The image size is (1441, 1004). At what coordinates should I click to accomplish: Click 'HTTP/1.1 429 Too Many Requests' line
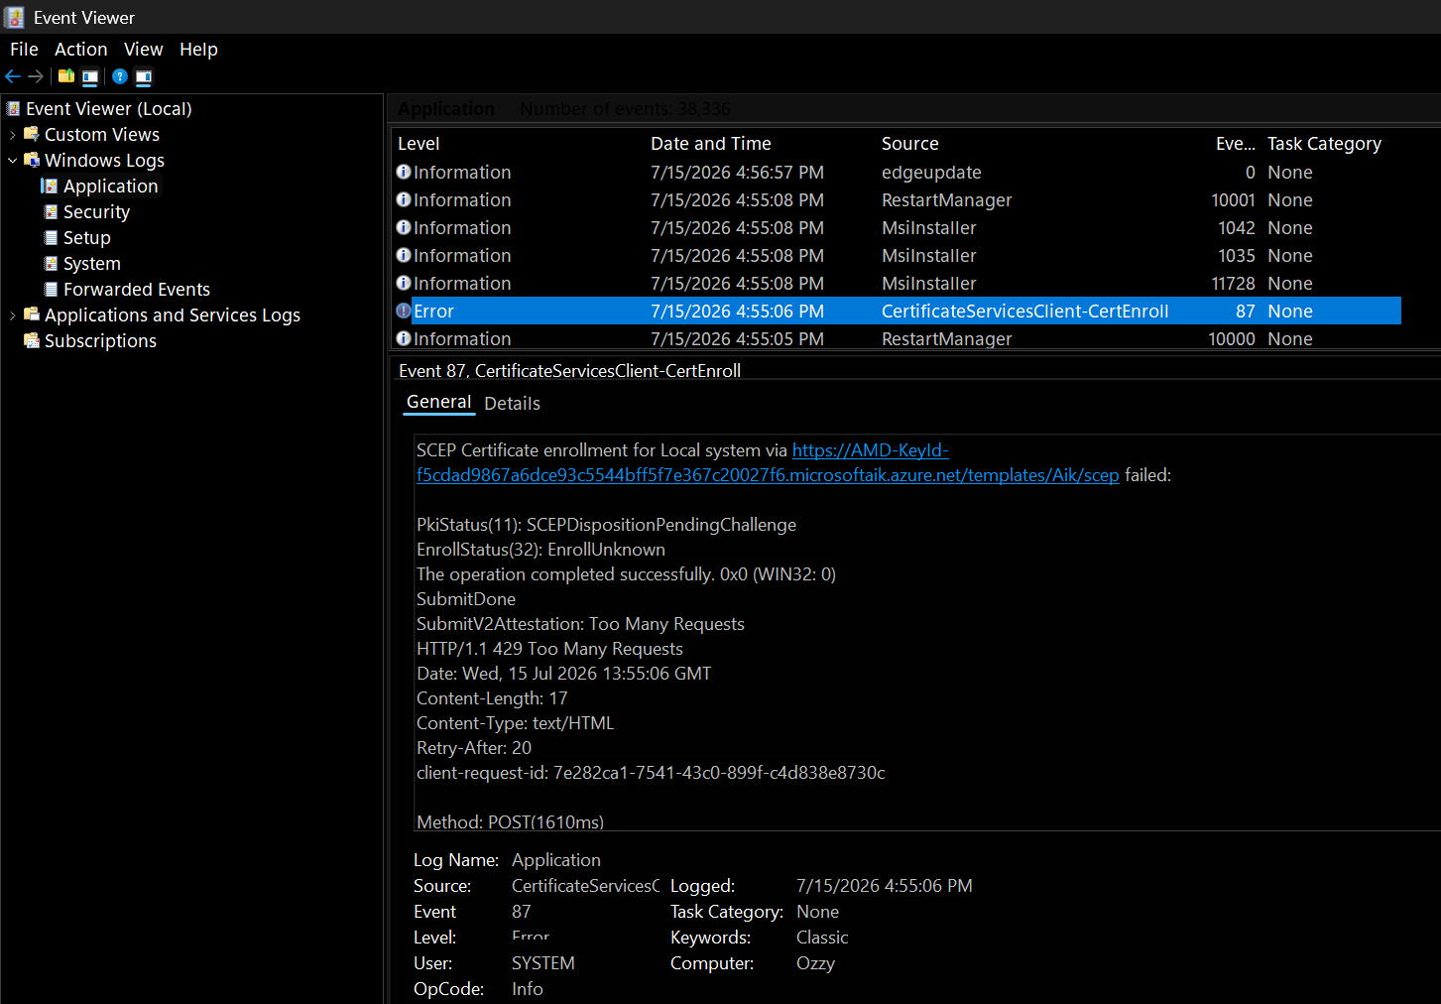pos(549,648)
